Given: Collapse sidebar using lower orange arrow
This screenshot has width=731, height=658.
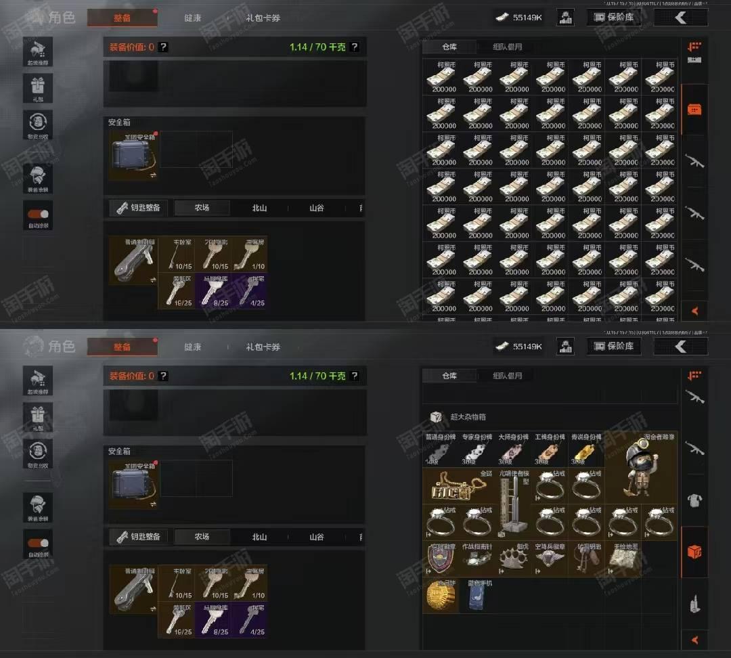Looking at the screenshot, I should [x=694, y=640].
